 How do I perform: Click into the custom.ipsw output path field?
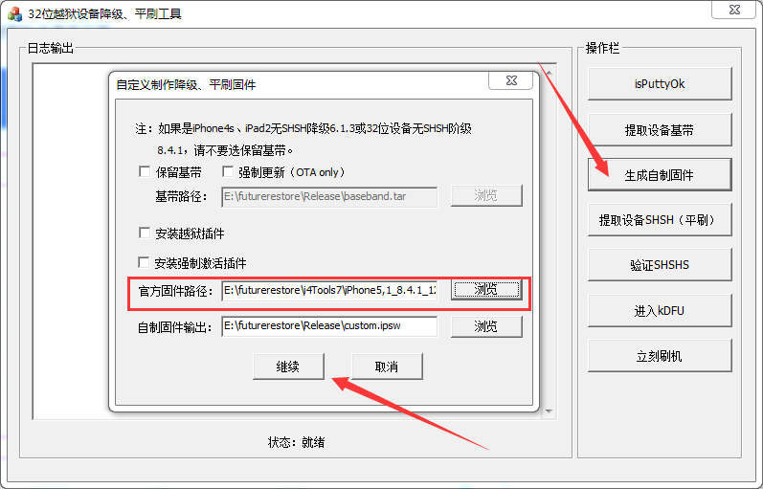(329, 326)
